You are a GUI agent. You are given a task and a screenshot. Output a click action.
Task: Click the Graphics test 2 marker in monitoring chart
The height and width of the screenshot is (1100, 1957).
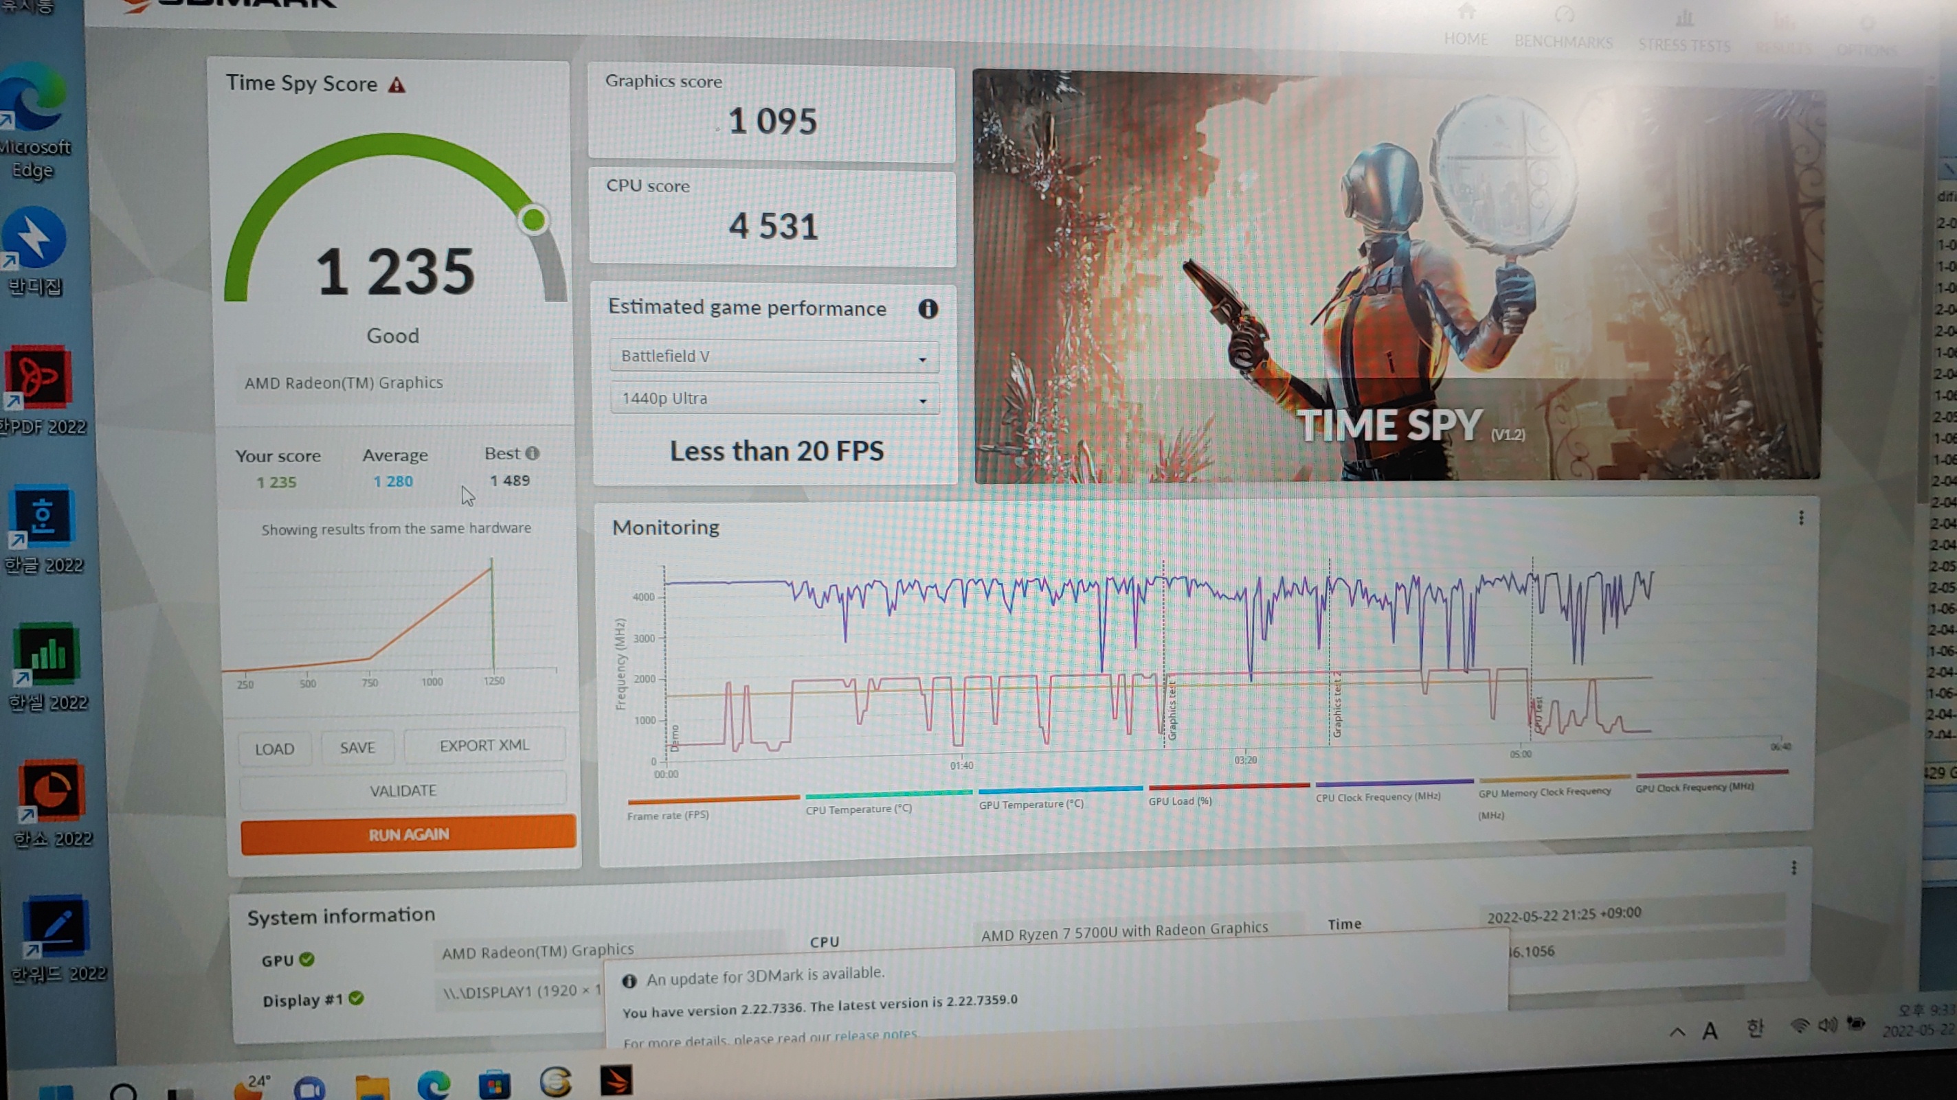click(1337, 706)
